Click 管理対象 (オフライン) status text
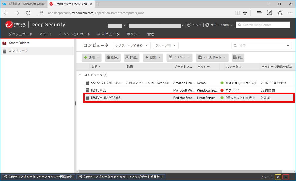 [241, 83]
